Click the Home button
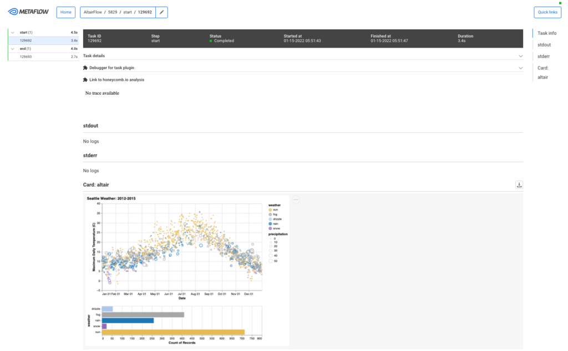Screen dimensions: 568x351 click(x=66, y=12)
